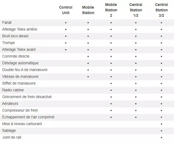Click Attelage Telex avant marker under Control Unit
Viewport: 174px width, 144px height.
[x=66, y=50]
